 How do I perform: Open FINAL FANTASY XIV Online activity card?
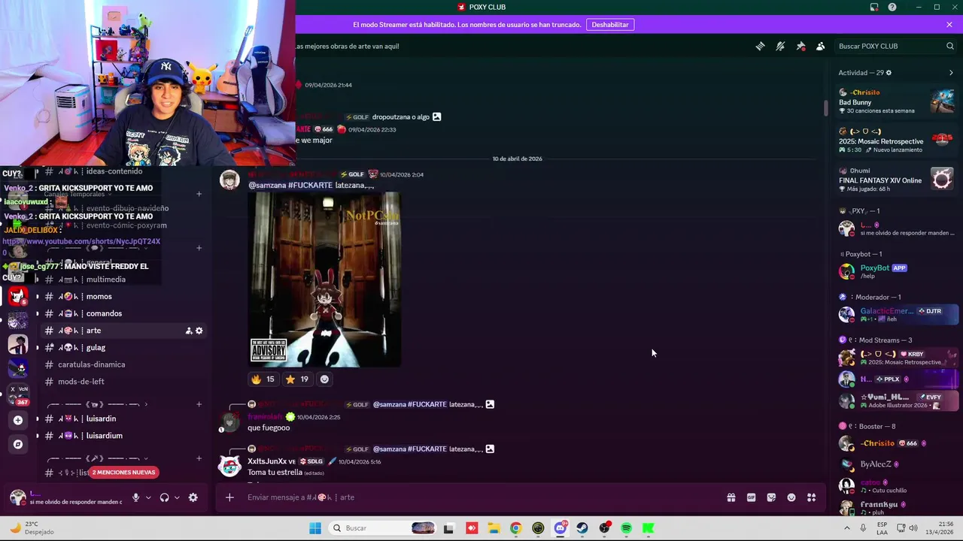(896, 179)
